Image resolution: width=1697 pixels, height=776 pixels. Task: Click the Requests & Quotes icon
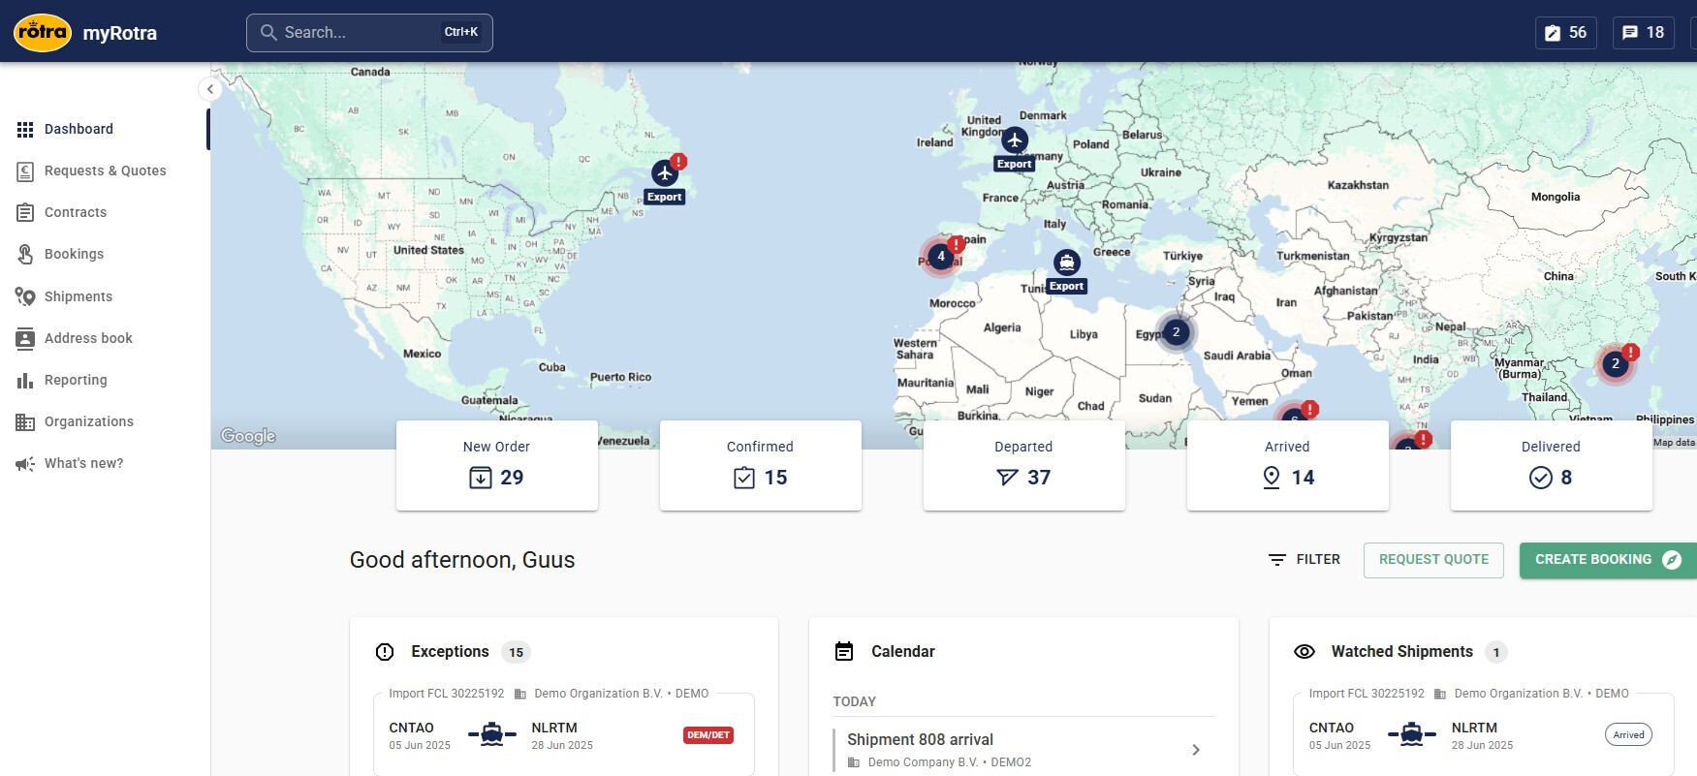click(25, 171)
